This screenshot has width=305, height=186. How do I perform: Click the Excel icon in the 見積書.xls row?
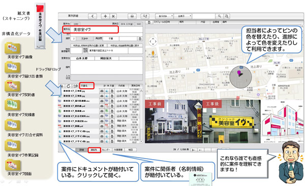pyautogui.click(x=107, y=111)
